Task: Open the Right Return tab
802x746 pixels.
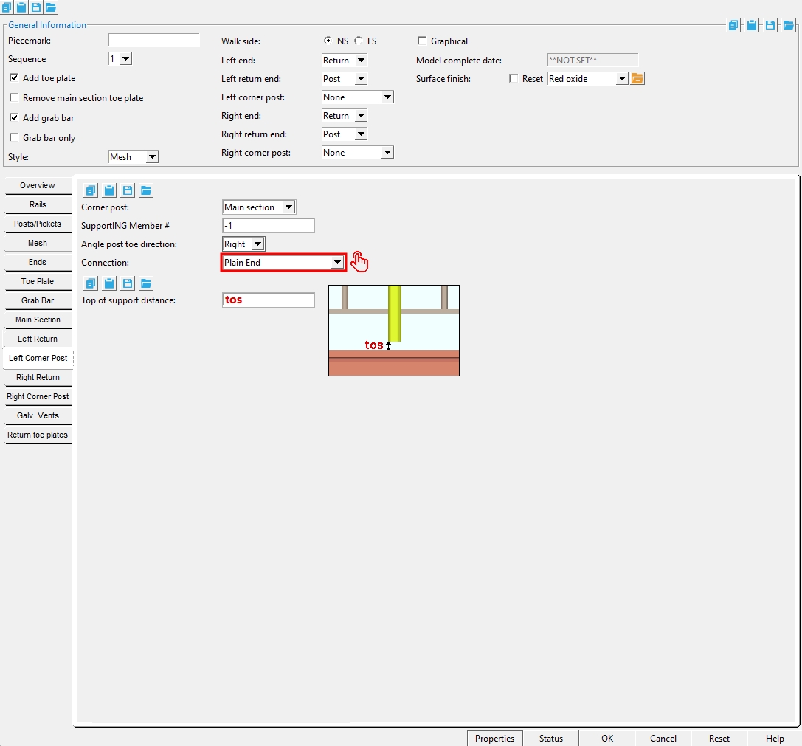Action: point(38,377)
